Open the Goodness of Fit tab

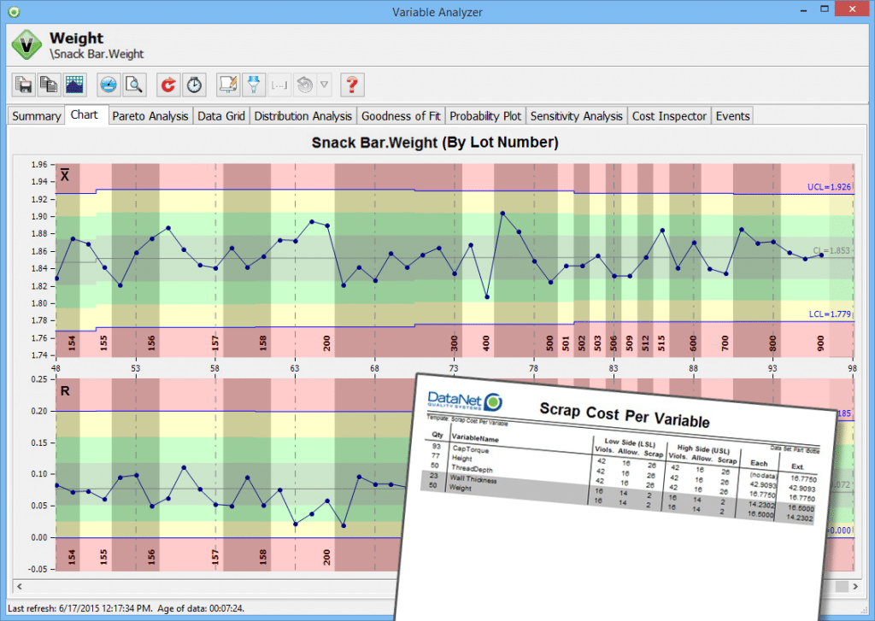(x=402, y=116)
